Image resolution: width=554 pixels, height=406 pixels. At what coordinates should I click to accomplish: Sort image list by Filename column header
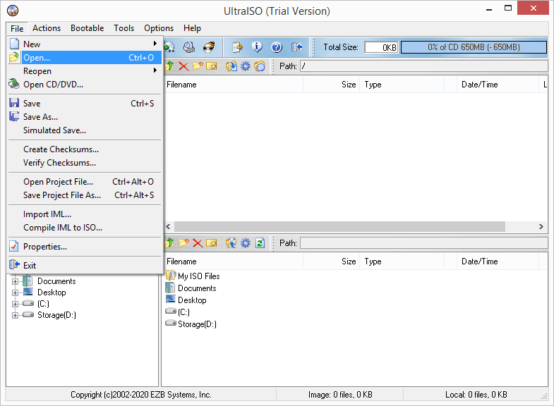pyautogui.click(x=233, y=85)
